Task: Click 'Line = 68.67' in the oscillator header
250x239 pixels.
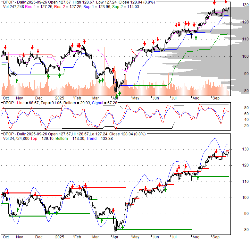Action: point(28,103)
